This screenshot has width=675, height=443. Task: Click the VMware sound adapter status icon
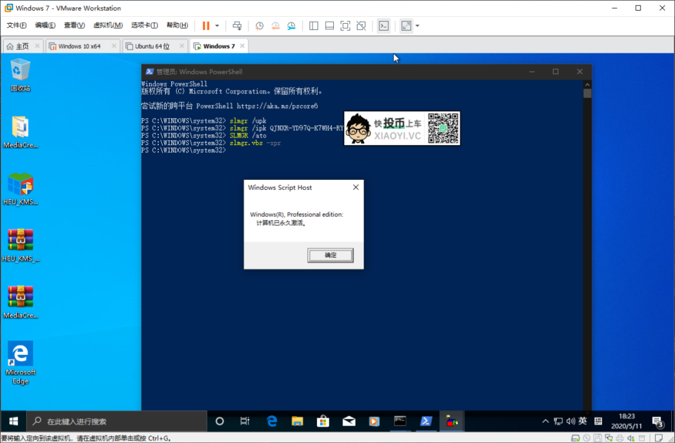631,437
